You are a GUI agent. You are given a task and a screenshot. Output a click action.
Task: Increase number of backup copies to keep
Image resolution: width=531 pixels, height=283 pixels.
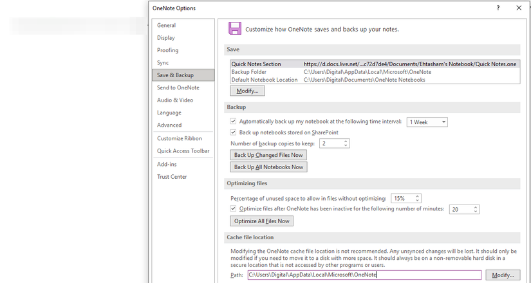[x=346, y=141]
